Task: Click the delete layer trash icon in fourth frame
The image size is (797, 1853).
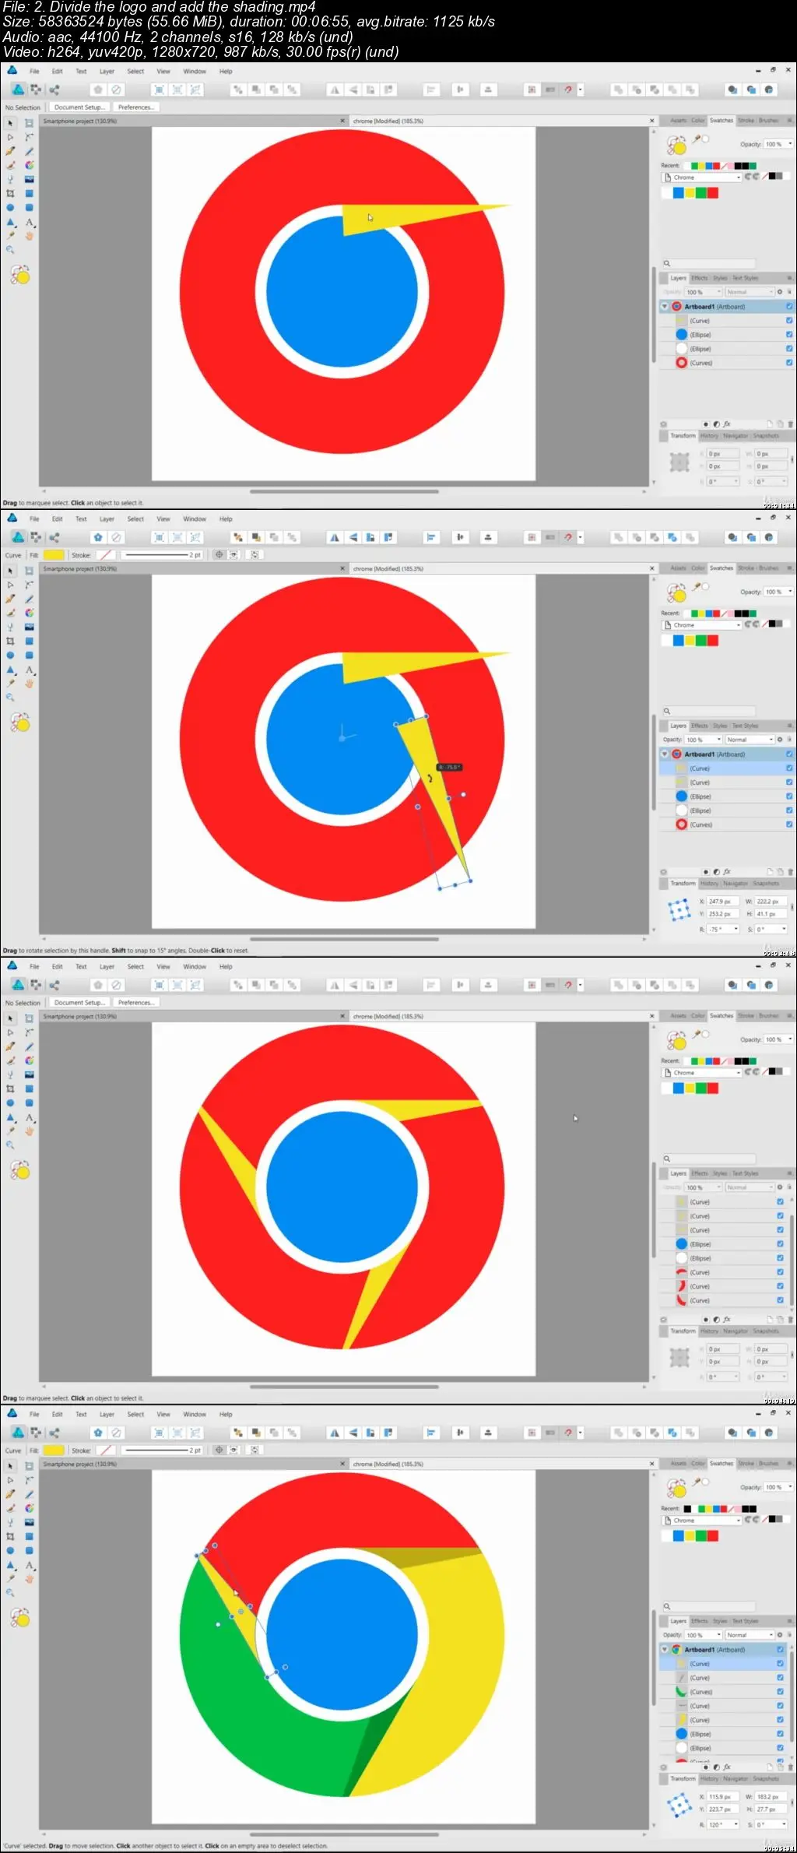Action: [x=790, y=1767]
